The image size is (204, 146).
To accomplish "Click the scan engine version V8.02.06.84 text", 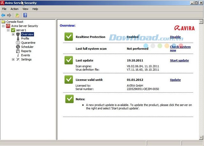I will point(135,66).
